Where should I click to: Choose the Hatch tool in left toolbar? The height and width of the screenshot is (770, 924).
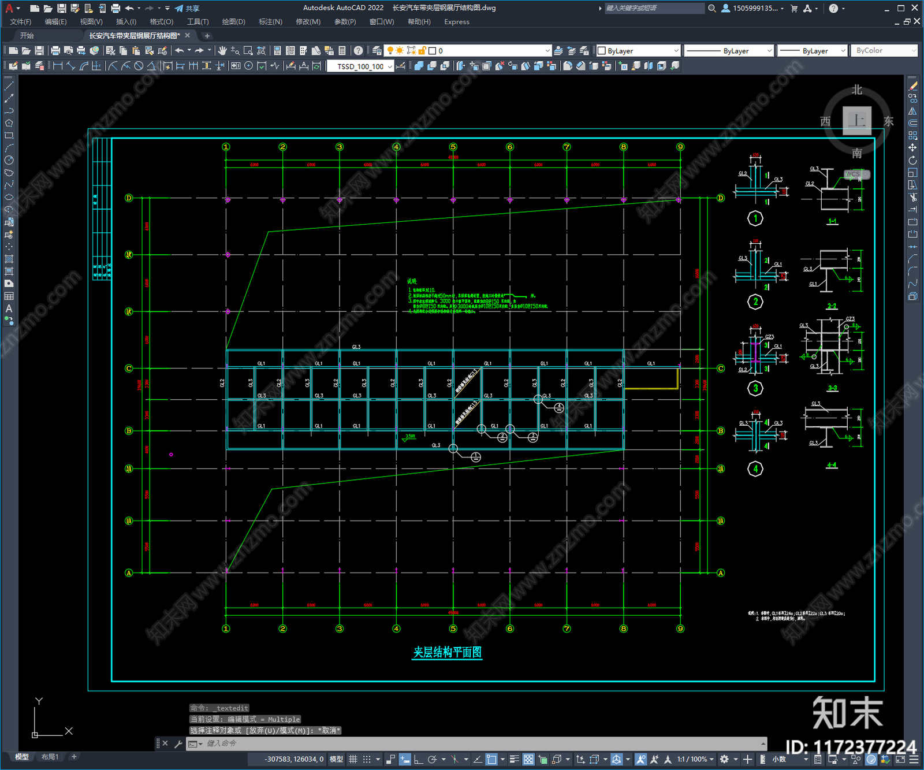[x=9, y=259]
